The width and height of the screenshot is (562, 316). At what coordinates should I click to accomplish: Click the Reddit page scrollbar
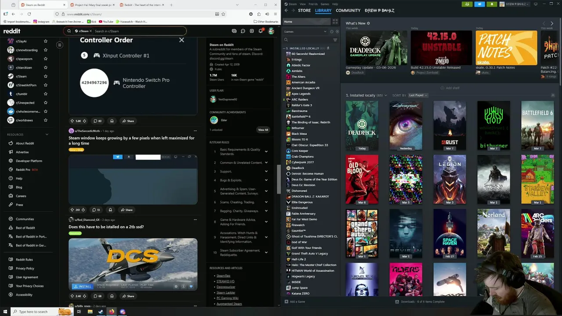[x=278, y=179]
